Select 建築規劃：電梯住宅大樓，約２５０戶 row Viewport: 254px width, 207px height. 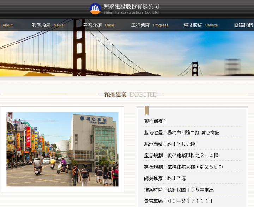(183, 167)
